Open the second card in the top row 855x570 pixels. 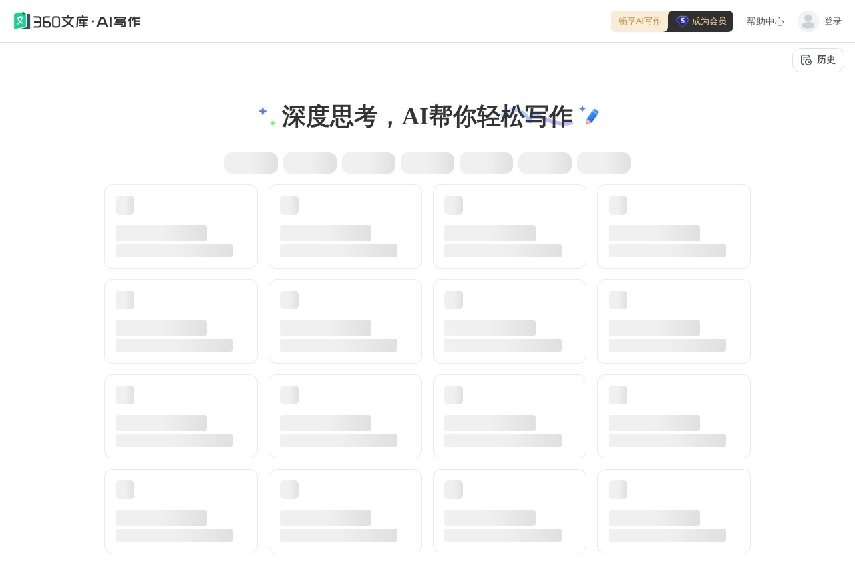(345, 227)
